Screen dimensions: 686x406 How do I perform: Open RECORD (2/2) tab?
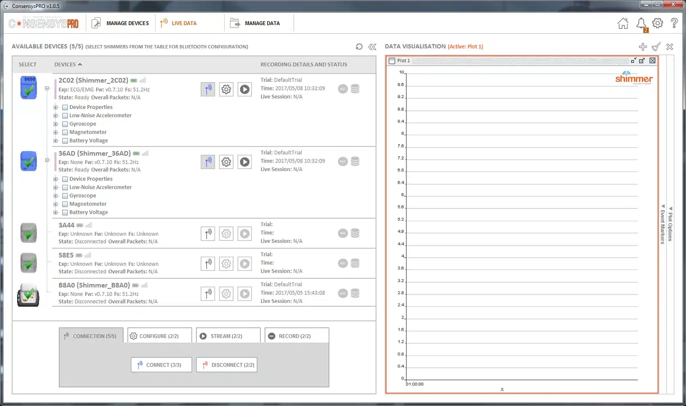point(297,336)
